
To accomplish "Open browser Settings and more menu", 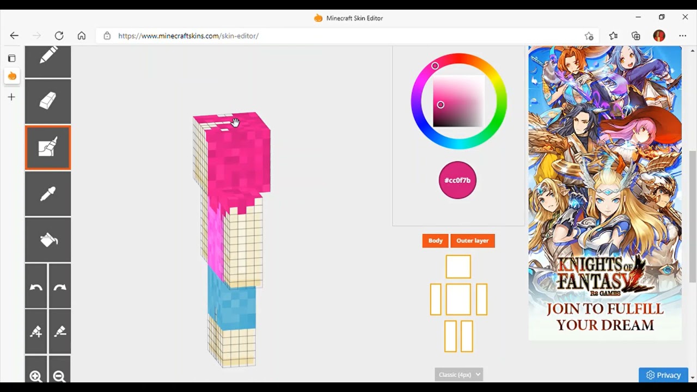I will click(682, 36).
